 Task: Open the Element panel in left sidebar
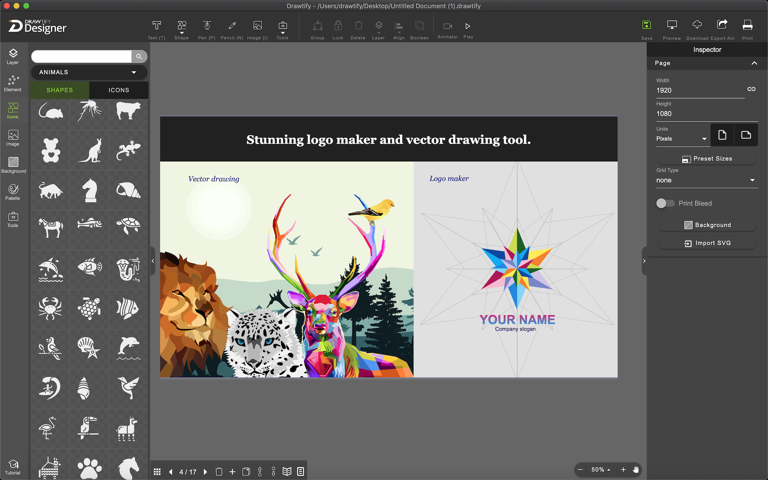pyautogui.click(x=13, y=84)
